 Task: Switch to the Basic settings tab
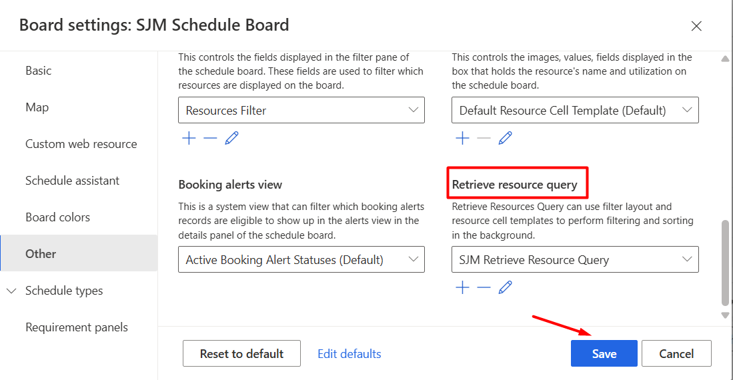pos(39,71)
